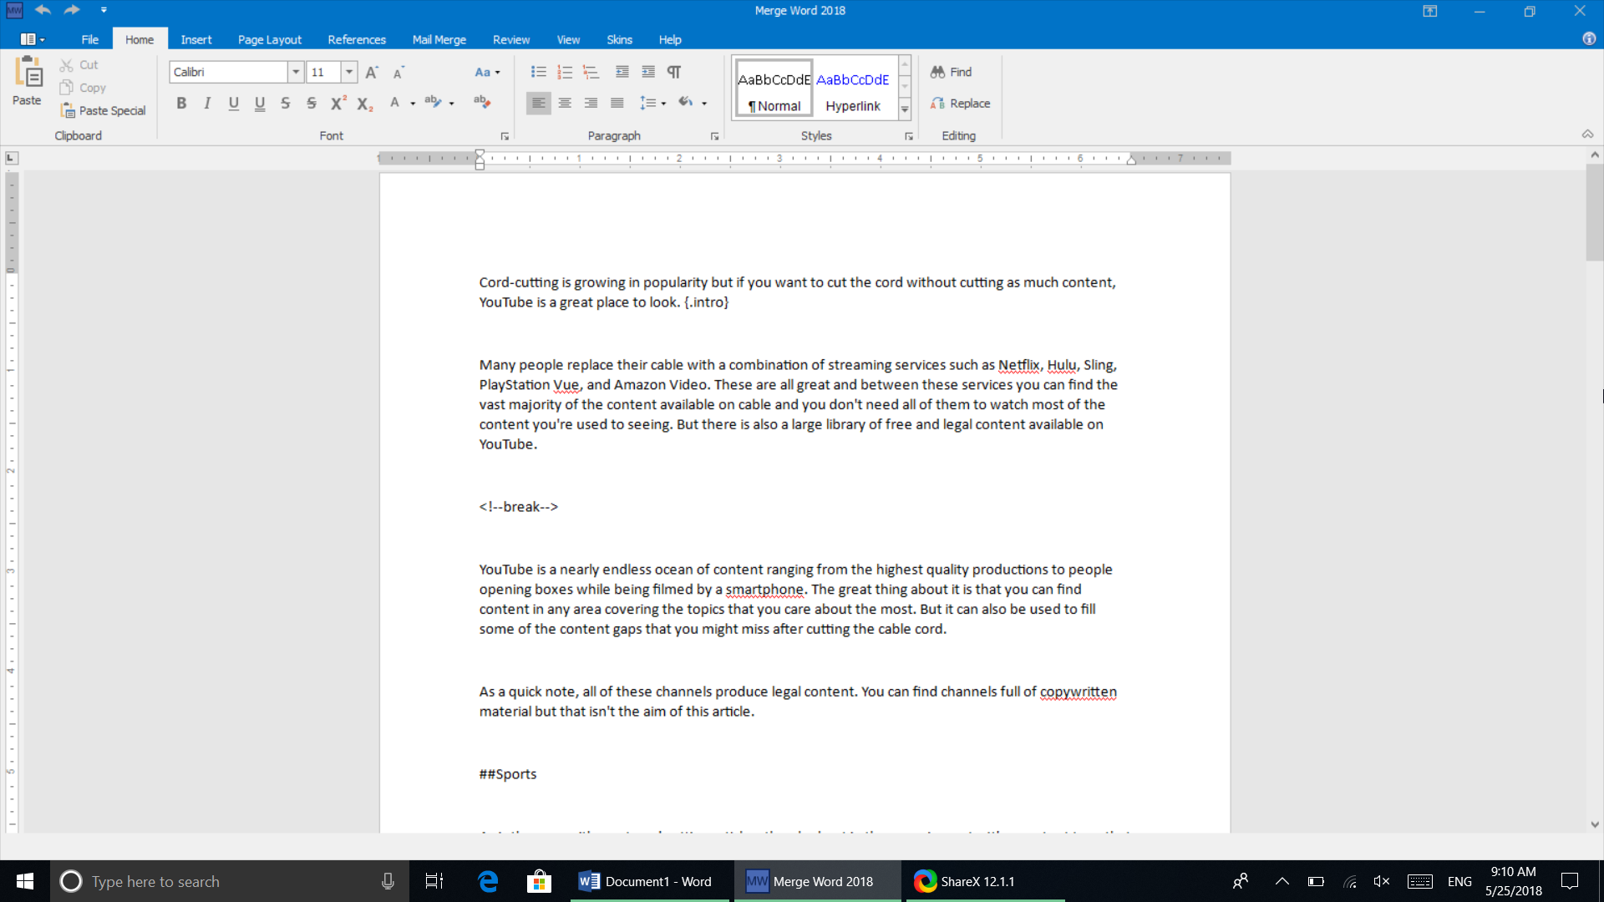Expand the Styles gallery dropdown
Image resolution: width=1604 pixels, height=902 pixels.
click(x=905, y=110)
